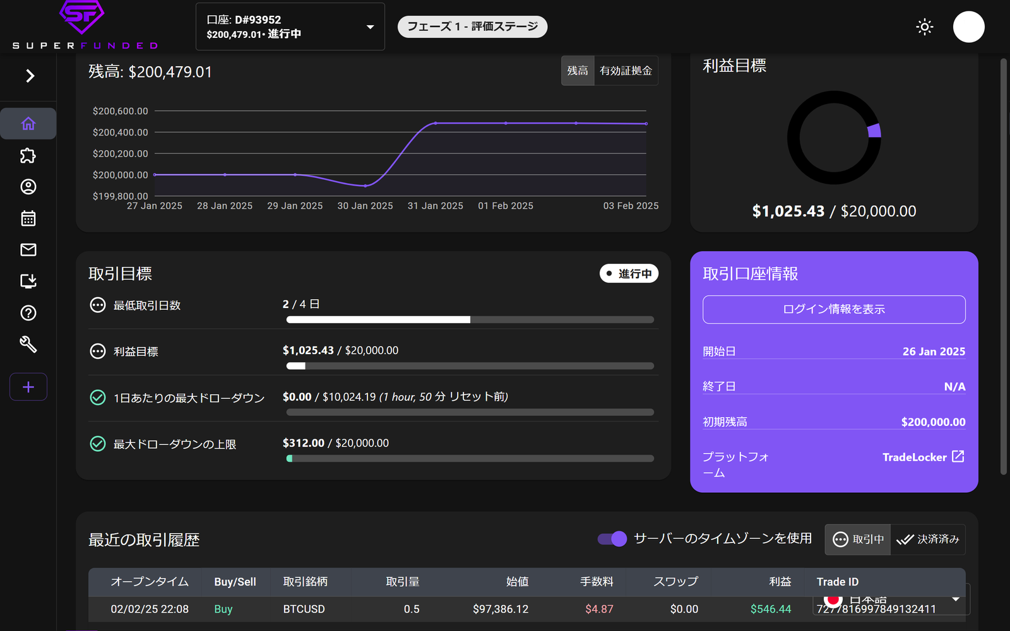
Task: Click the Trade ID column header
Action: coord(838,582)
